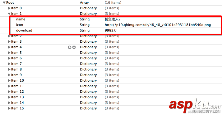Expand Item 10 disclosure triangle
The width and height of the screenshot is (222, 115).
(9, 80)
